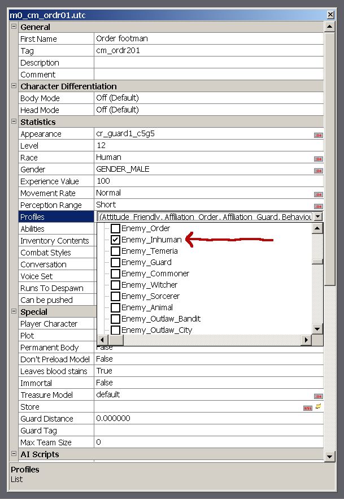Click the NSS script icon in Store row
The image size is (344, 499).
click(x=307, y=407)
